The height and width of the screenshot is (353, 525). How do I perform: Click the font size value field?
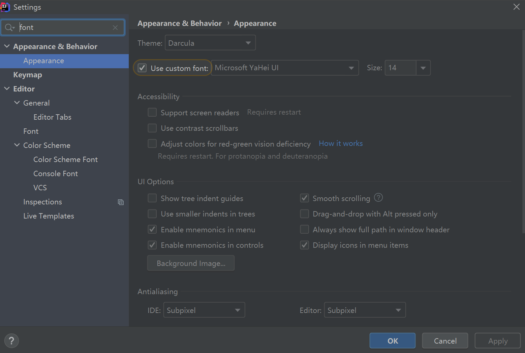pyautogui.click(x=401, y=68)
